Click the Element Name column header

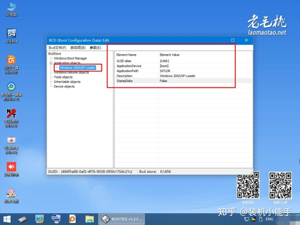coord(136,55)
